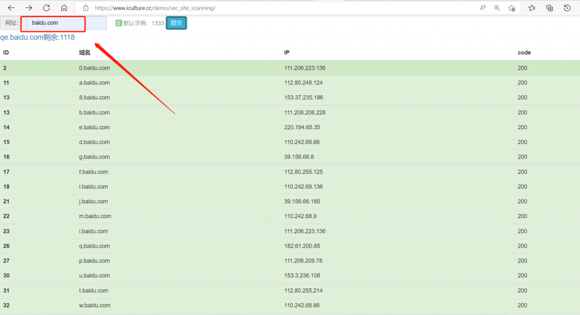
Task: Click code 200 in the e.baidu.com row
Action: point(522,127)
